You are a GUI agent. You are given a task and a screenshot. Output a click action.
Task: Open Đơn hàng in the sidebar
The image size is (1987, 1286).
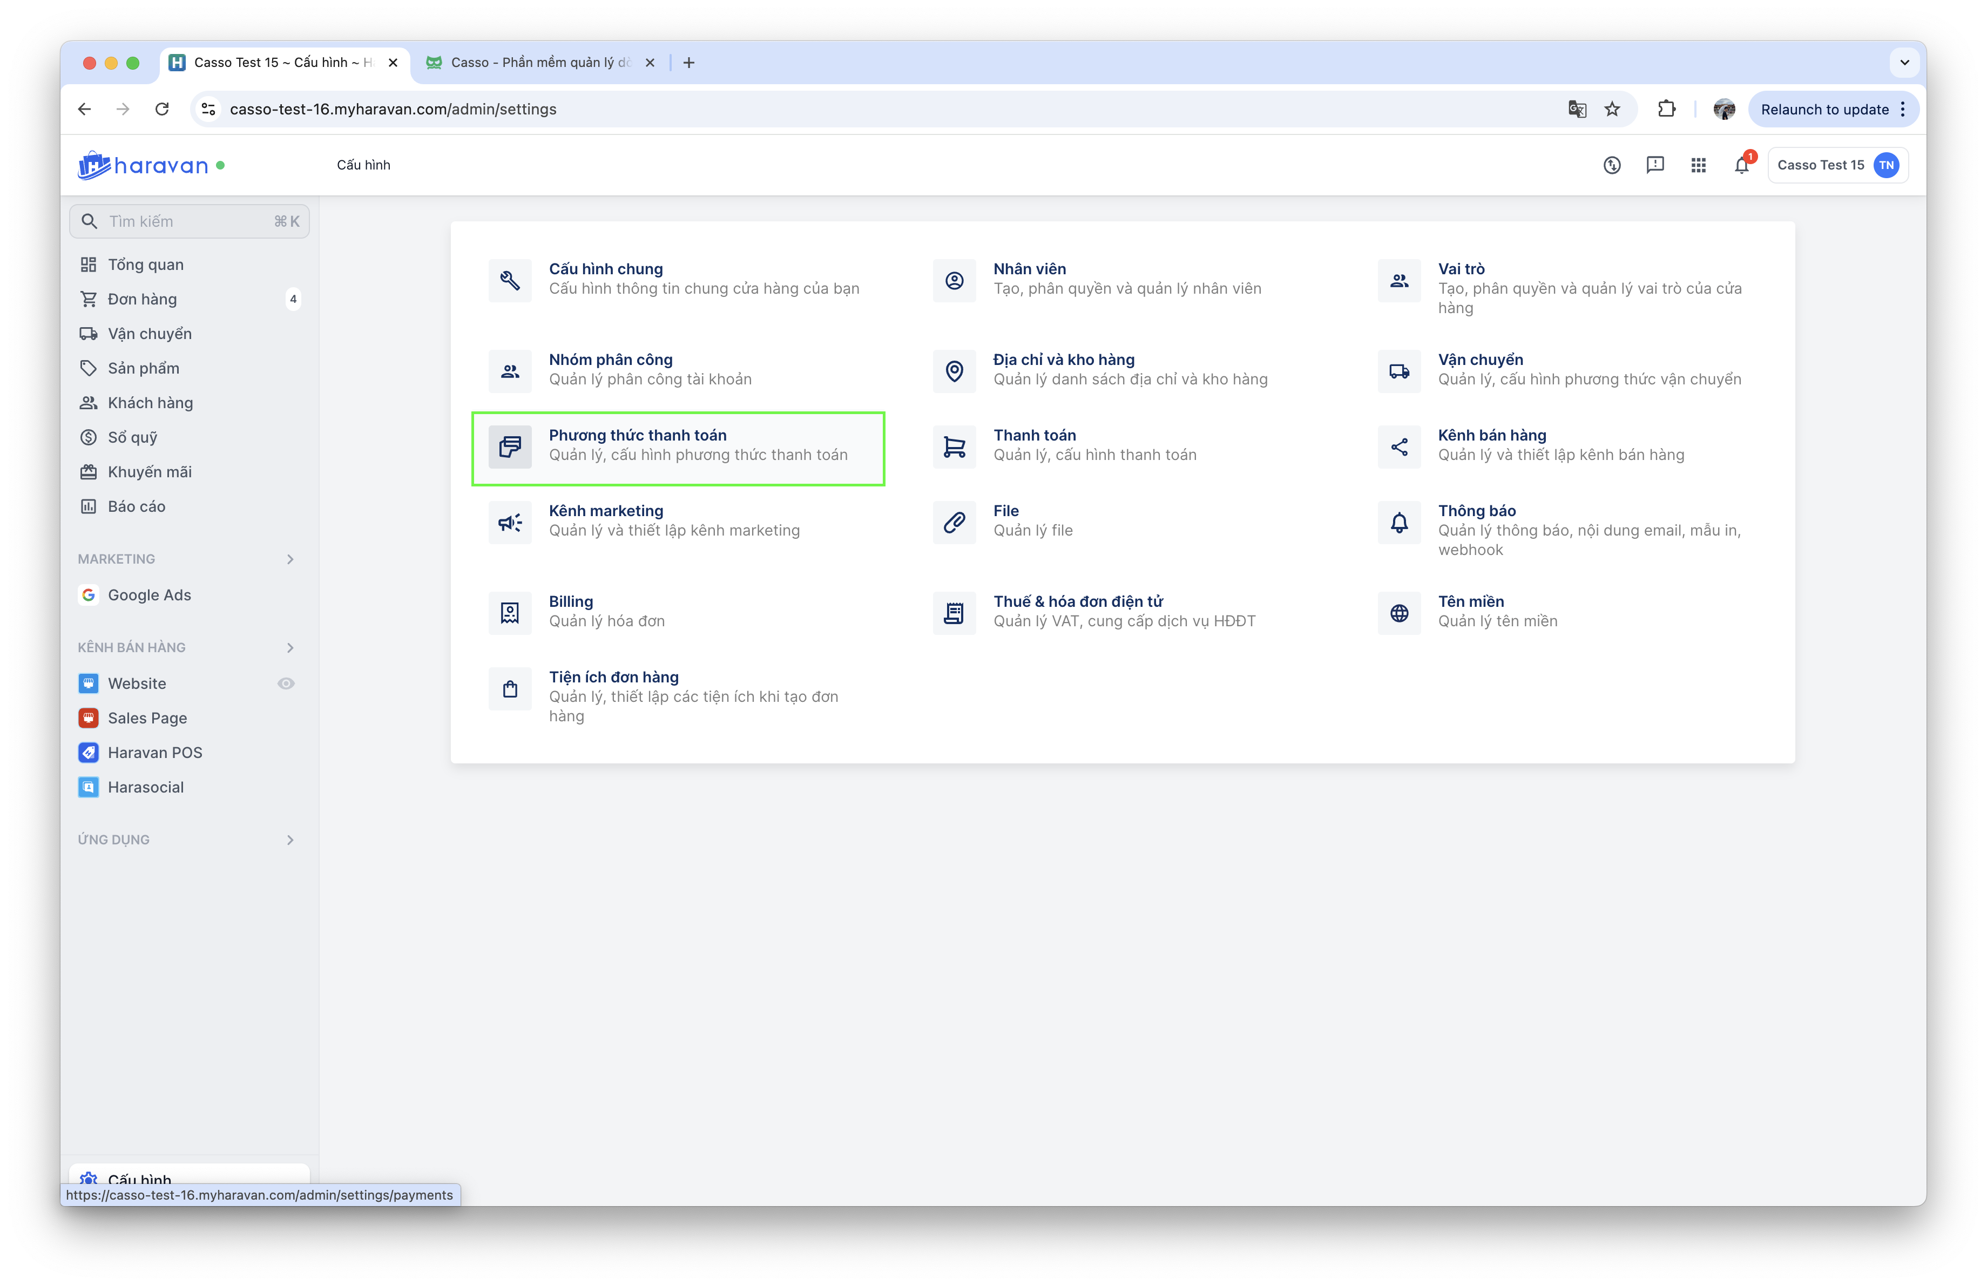coord(142,299)
